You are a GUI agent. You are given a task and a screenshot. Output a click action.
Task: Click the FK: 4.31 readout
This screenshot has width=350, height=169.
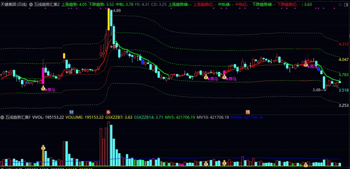coord(142,5)
